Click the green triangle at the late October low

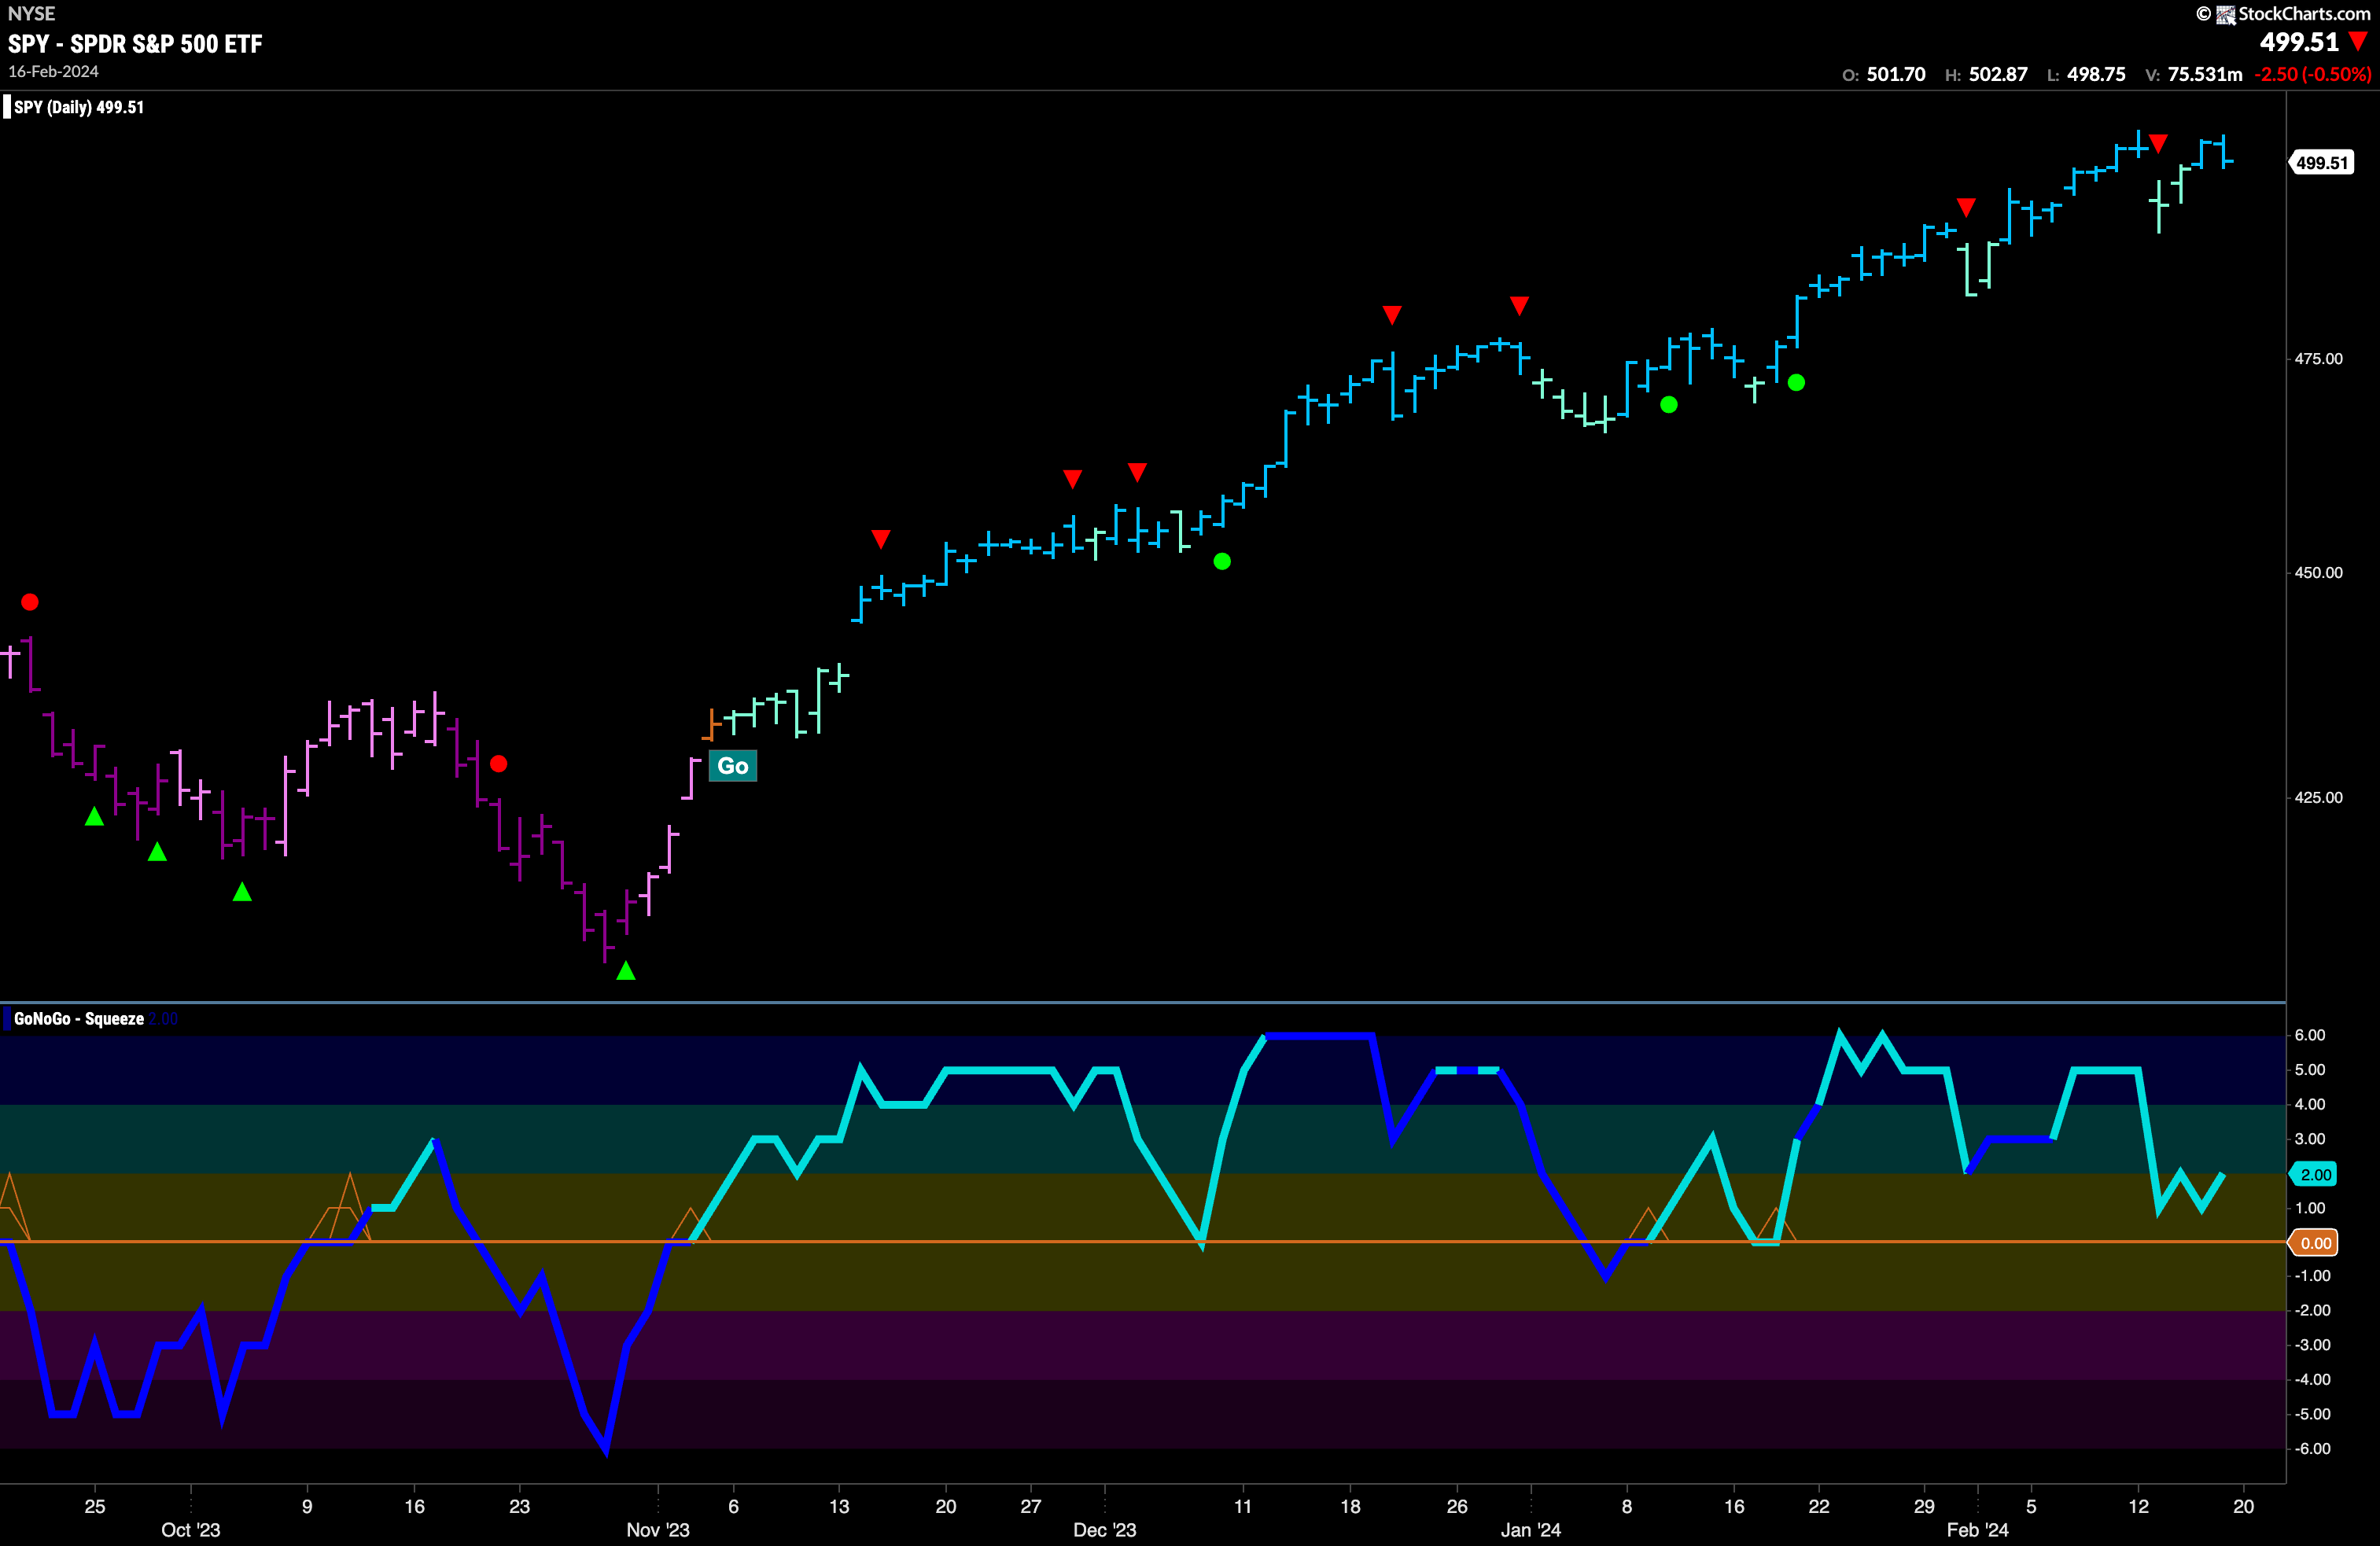tap(626, 970)
